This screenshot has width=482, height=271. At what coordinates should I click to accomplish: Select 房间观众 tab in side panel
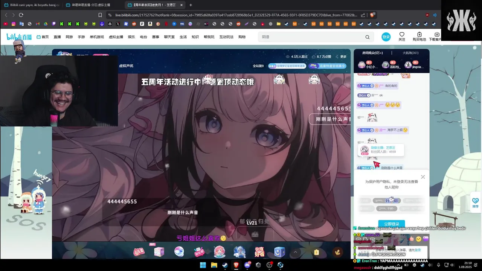[x=372, y=53]
